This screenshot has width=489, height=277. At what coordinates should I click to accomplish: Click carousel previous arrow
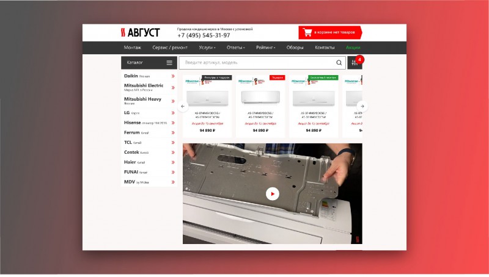point(183,106)
